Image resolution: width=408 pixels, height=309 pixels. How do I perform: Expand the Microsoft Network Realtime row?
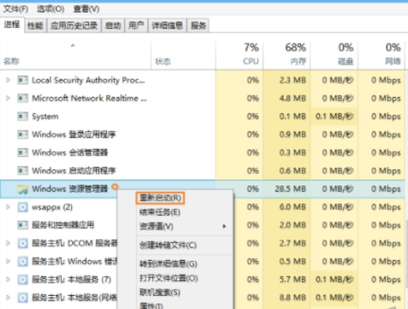click(8, 99)
